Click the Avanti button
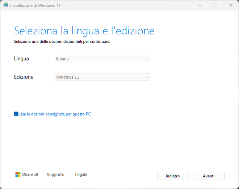 click(209, 176)
